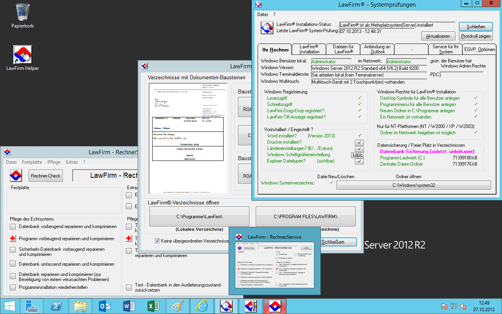Open the Windows Start button

click(x=9, y=306)
